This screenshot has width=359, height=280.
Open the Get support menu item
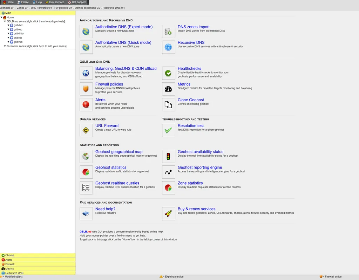tap(76, 2)
